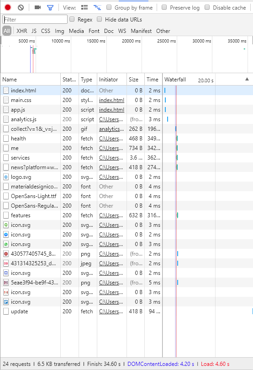The image size is (253, 370).
Task: Enable Preserve log checkbox
Action: coord(164,7)
